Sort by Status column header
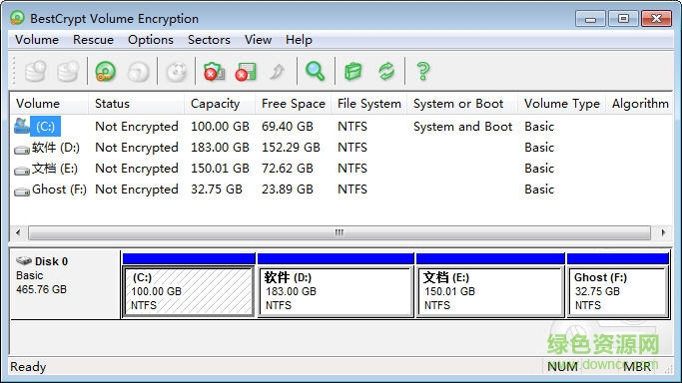The image size is (682, 383). click(137, 104)
